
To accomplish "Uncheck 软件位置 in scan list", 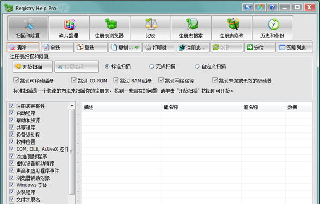I will point(12,142).
